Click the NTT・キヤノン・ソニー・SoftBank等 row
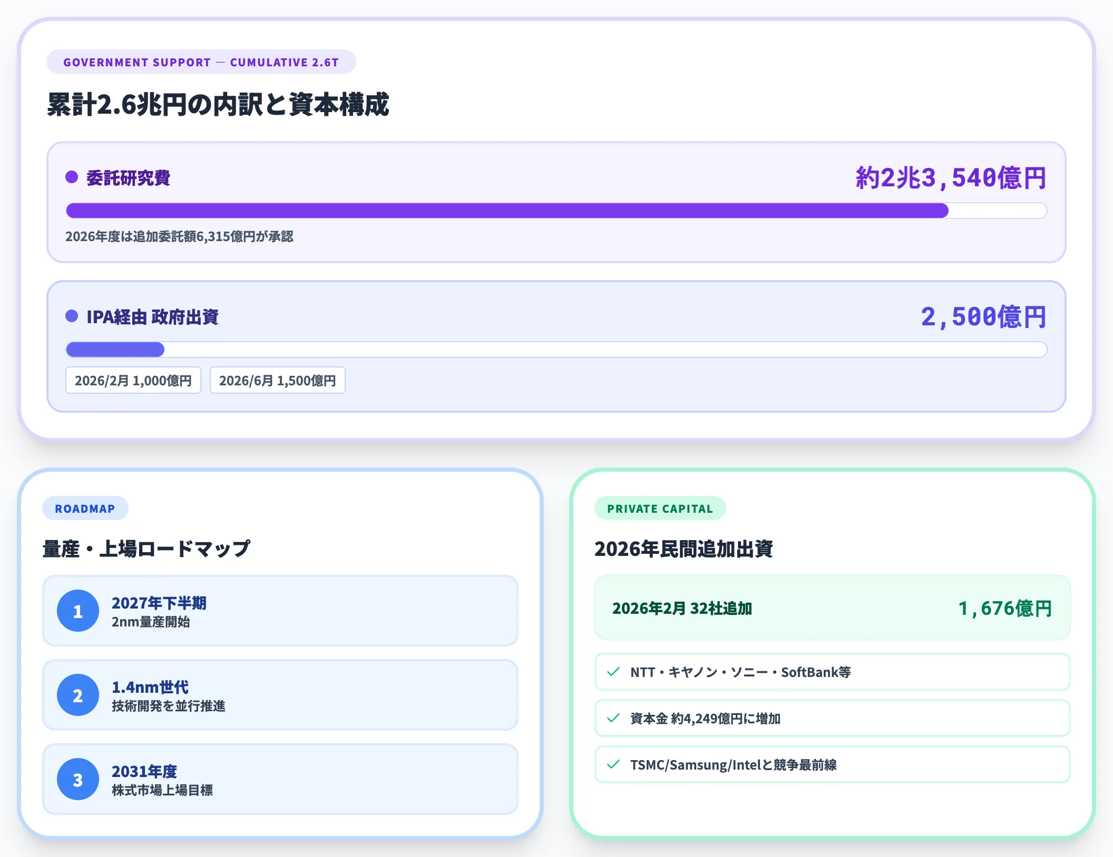Image resolution: width=1113 pixels, height=857 pixels. pyautogui.click(x=833, y=672)
